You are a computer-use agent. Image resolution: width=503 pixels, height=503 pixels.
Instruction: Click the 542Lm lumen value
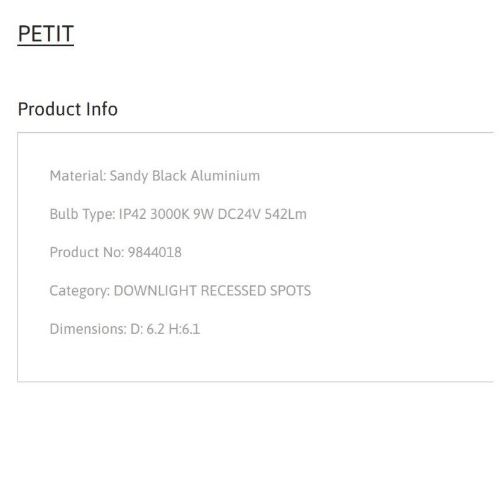click(285, 214)
